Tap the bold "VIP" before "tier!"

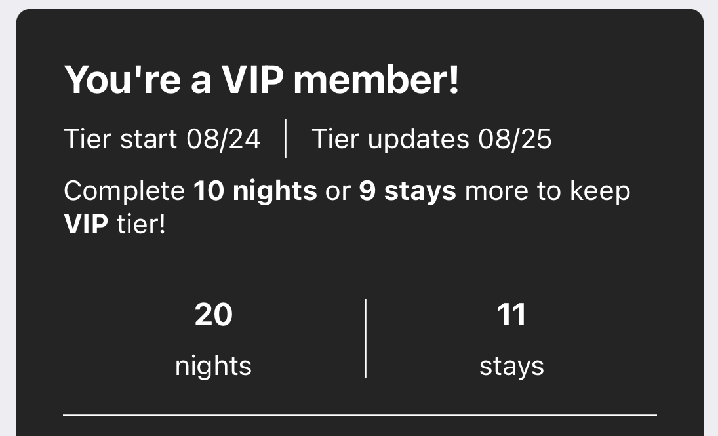[86, 224]
